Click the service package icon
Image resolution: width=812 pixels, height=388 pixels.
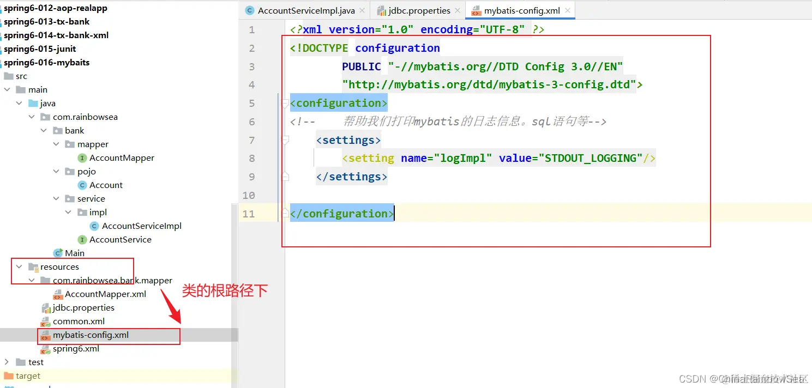pyautogui.click(x=69, y=198)
